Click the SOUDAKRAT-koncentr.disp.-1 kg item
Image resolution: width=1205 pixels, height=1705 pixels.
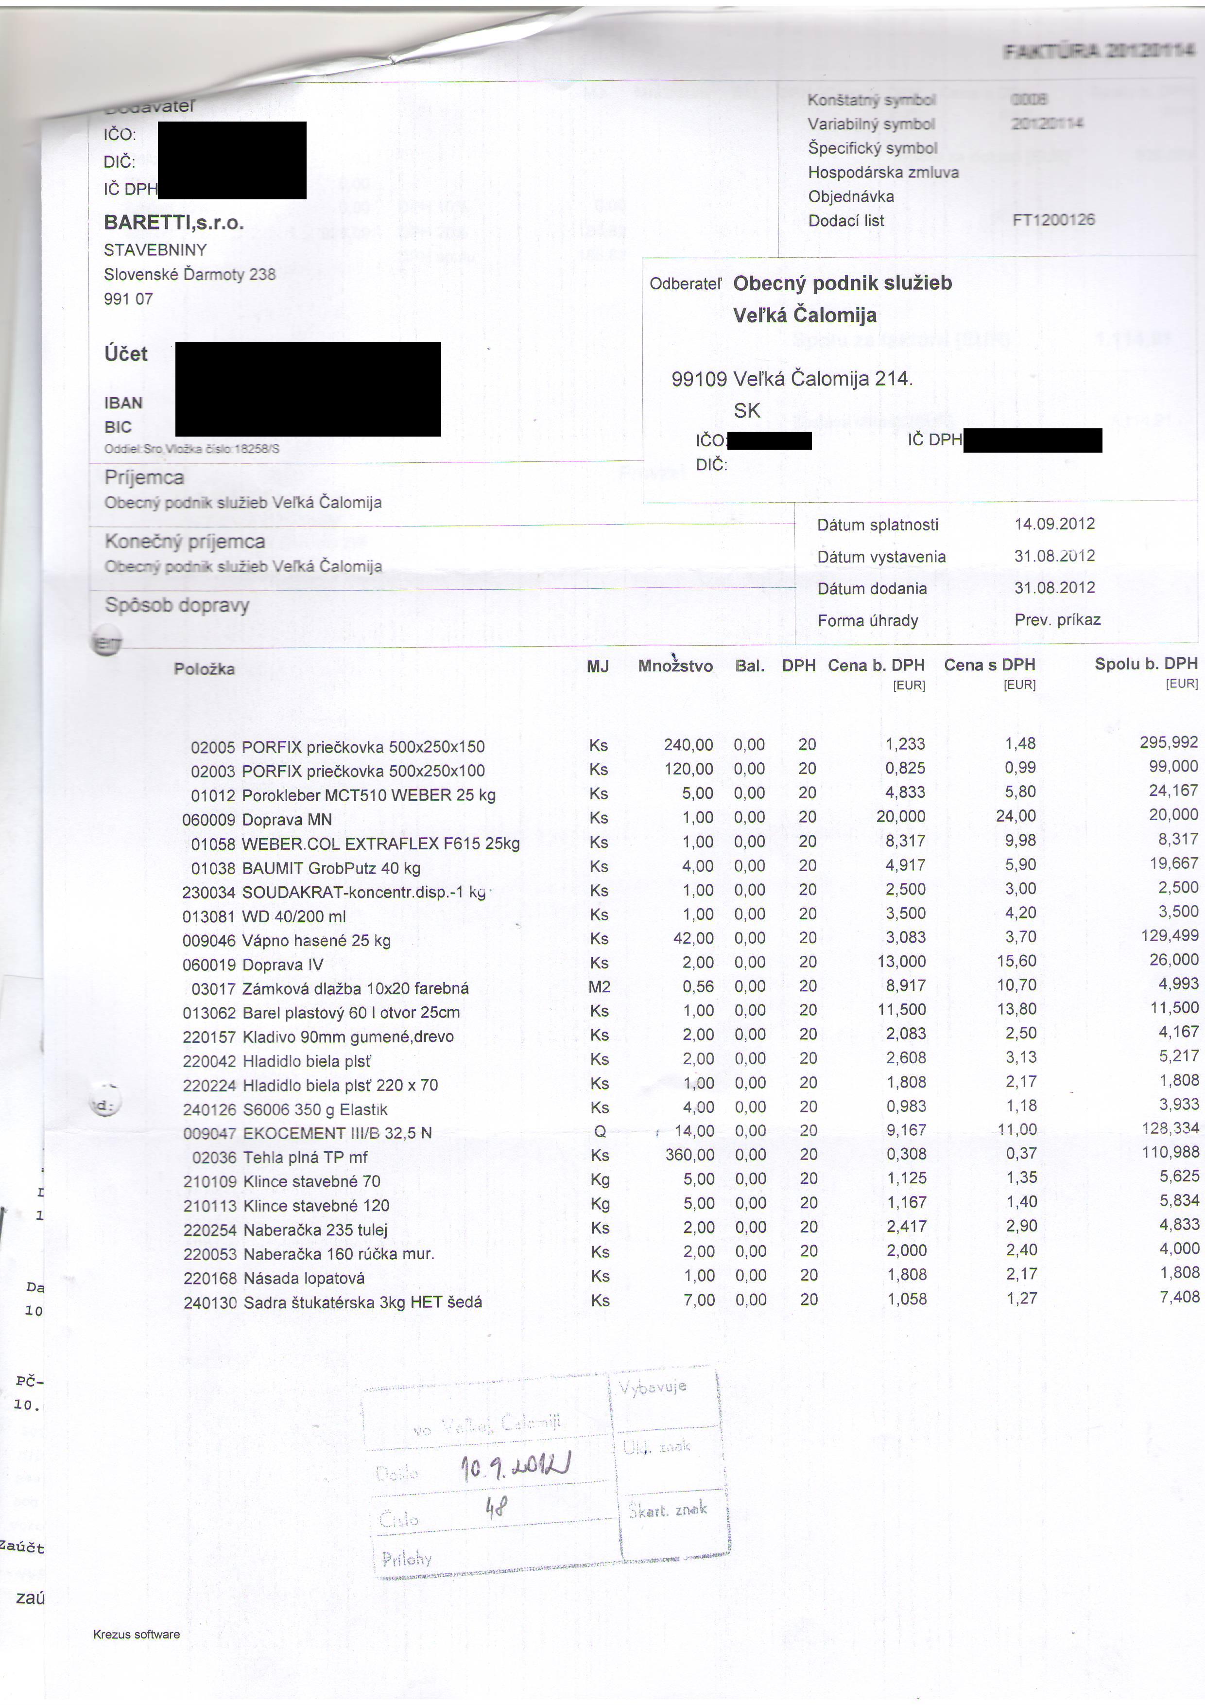pyautogui.click(x=334, y=892)
